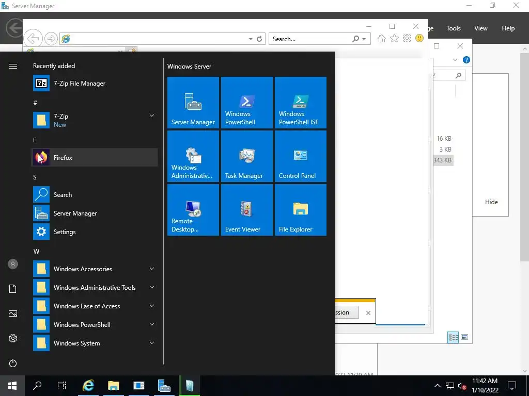Open Internet Explorer favorites star

click(394, 38)
